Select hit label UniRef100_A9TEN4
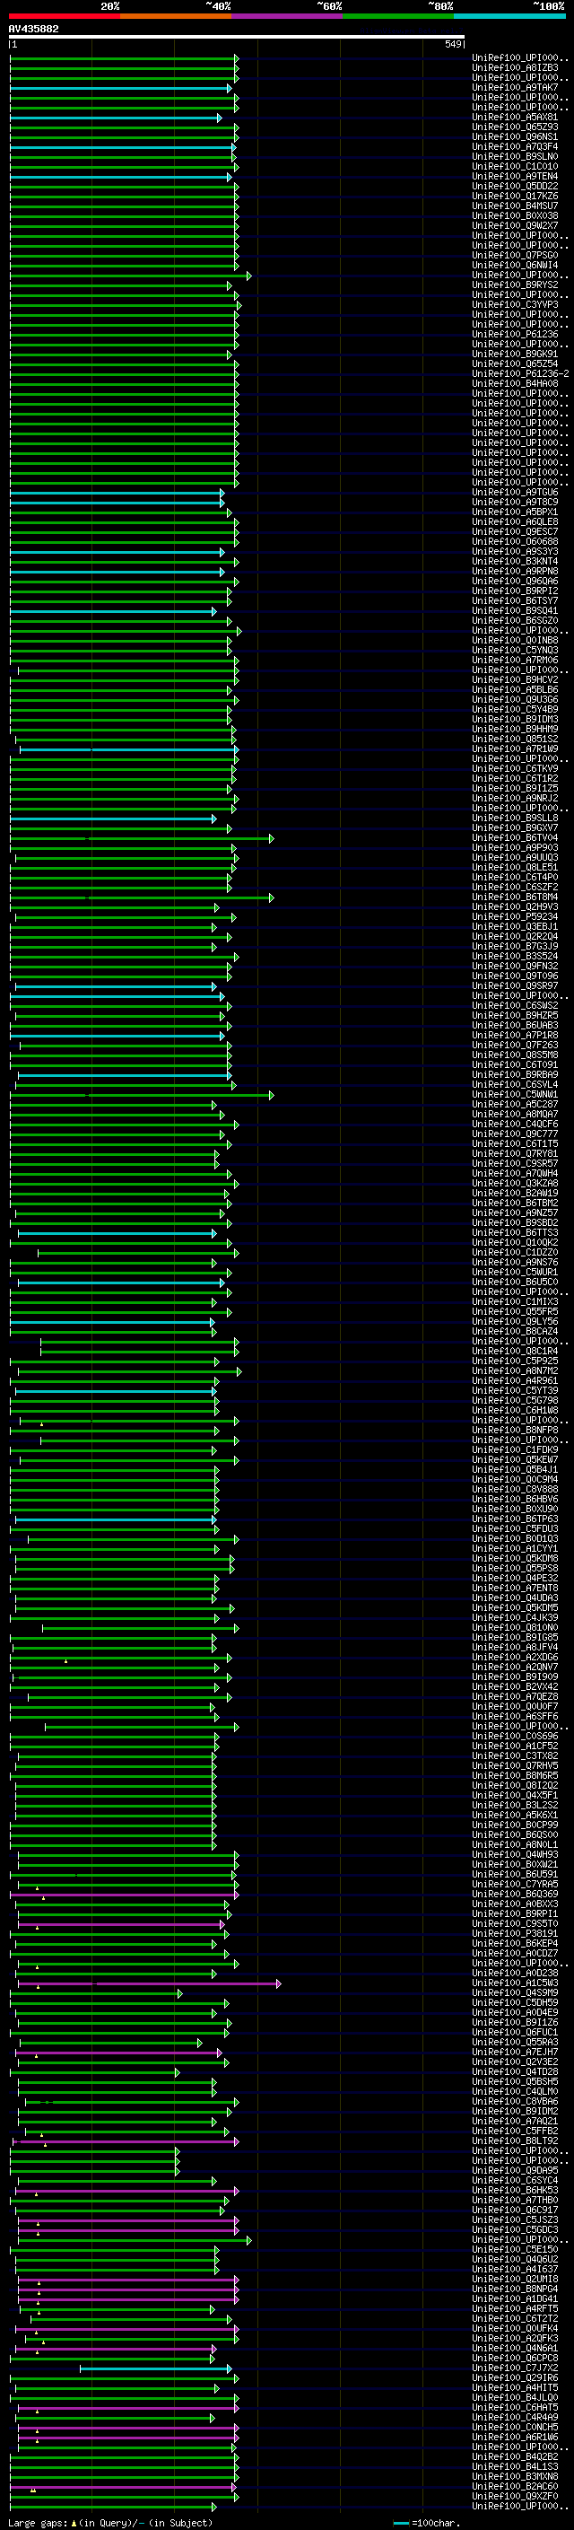This screenshot has height=2530, width=574. pyautogui.click(x=515, y=176)
